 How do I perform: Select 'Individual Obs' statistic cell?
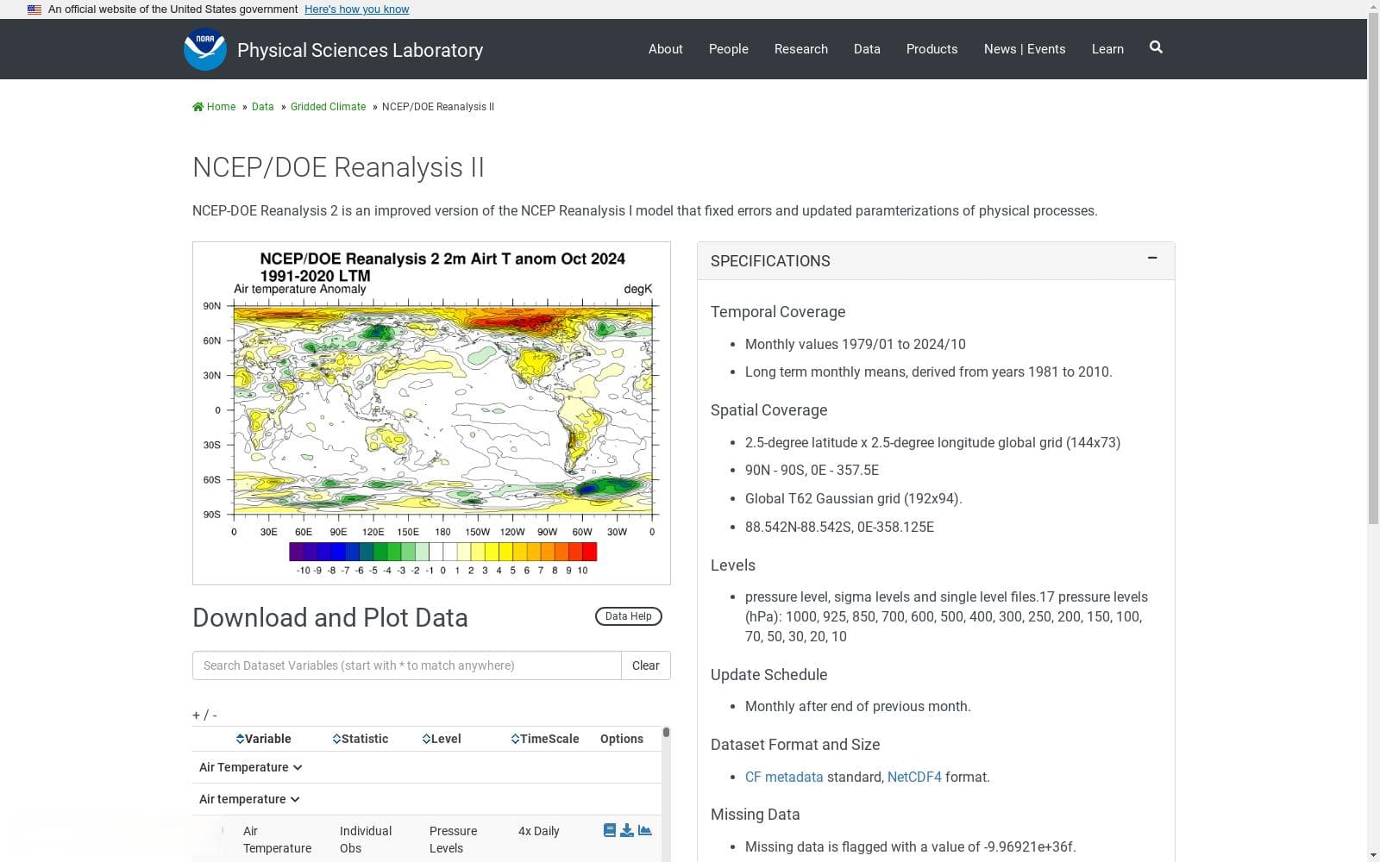point(366,840)
